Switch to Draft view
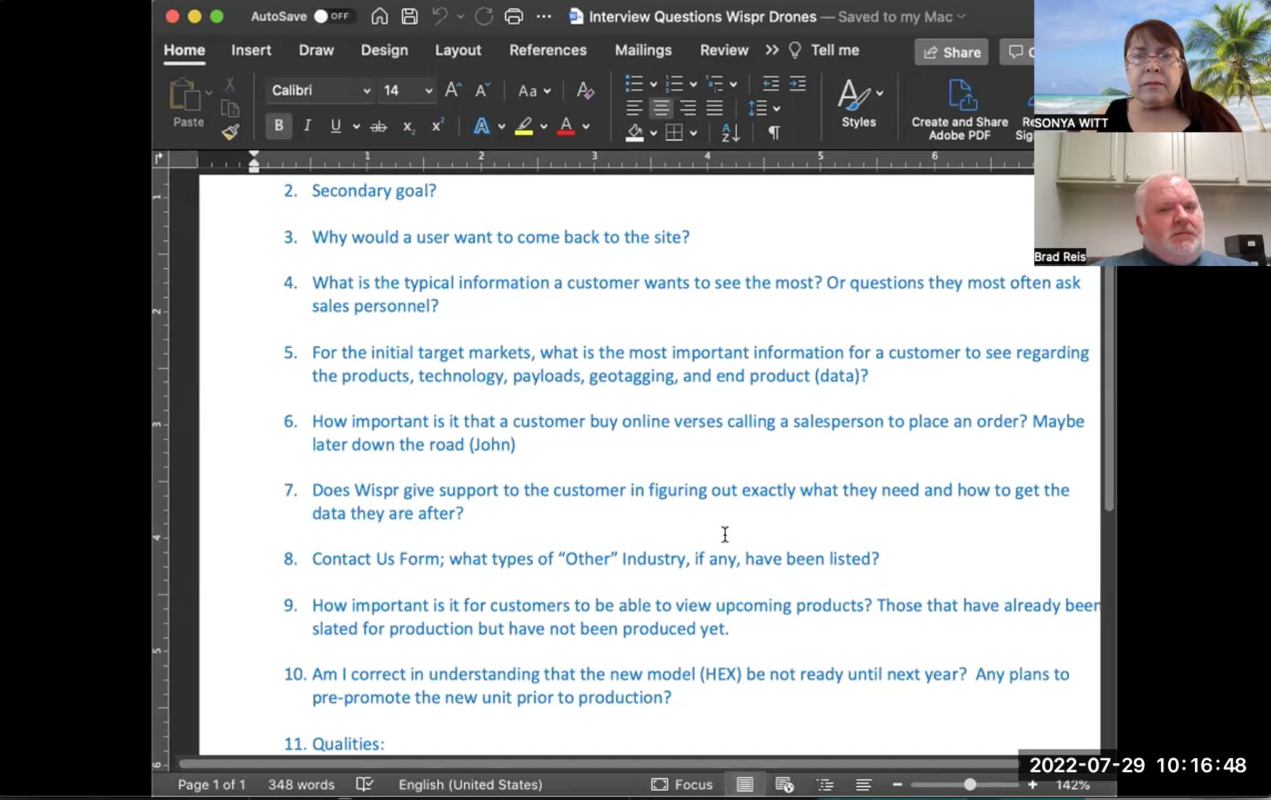 863,784
